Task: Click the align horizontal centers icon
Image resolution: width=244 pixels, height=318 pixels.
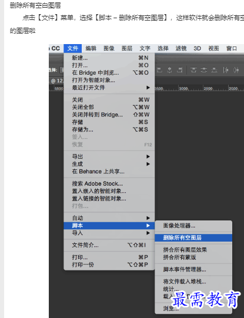Action: (169, 70)
